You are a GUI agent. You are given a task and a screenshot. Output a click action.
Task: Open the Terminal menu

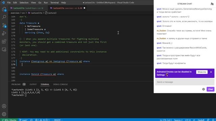click(x=54, y=3)
